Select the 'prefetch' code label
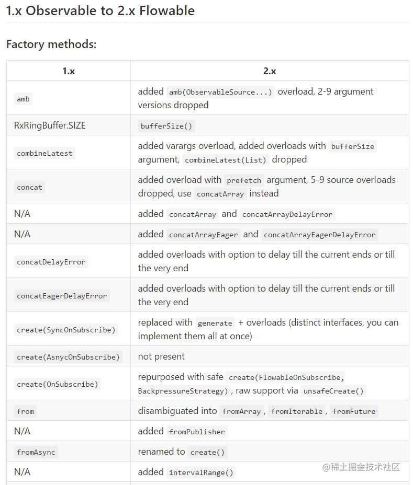413x485 pixels. [x=244, y=180]
